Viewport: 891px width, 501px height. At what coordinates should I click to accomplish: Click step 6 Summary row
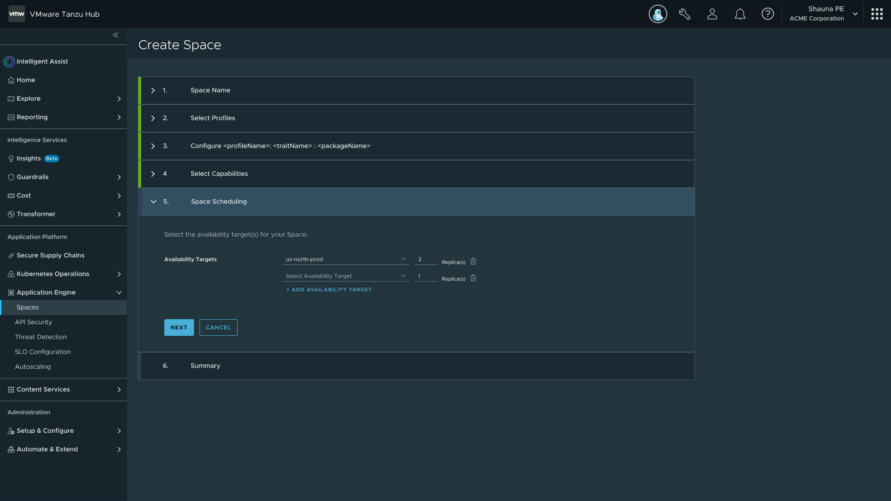416,366
